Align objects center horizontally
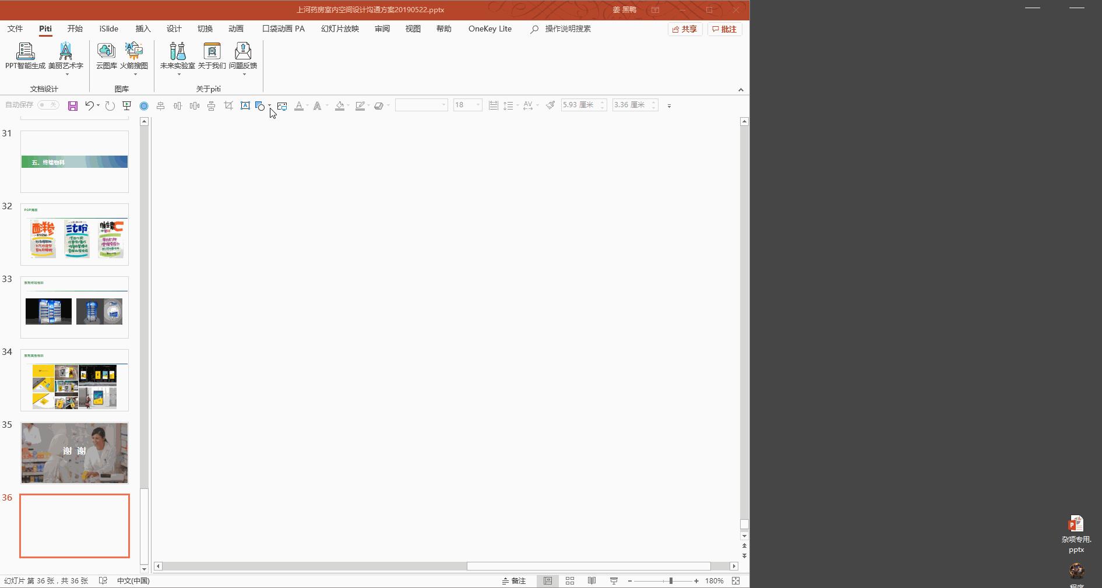Viewport: 1102px width, 588px height. pyautogui.click(x=161, y=105)
